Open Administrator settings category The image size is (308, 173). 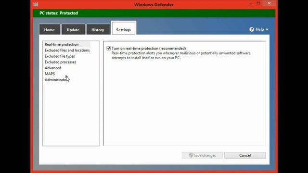[x=56, y=80]
